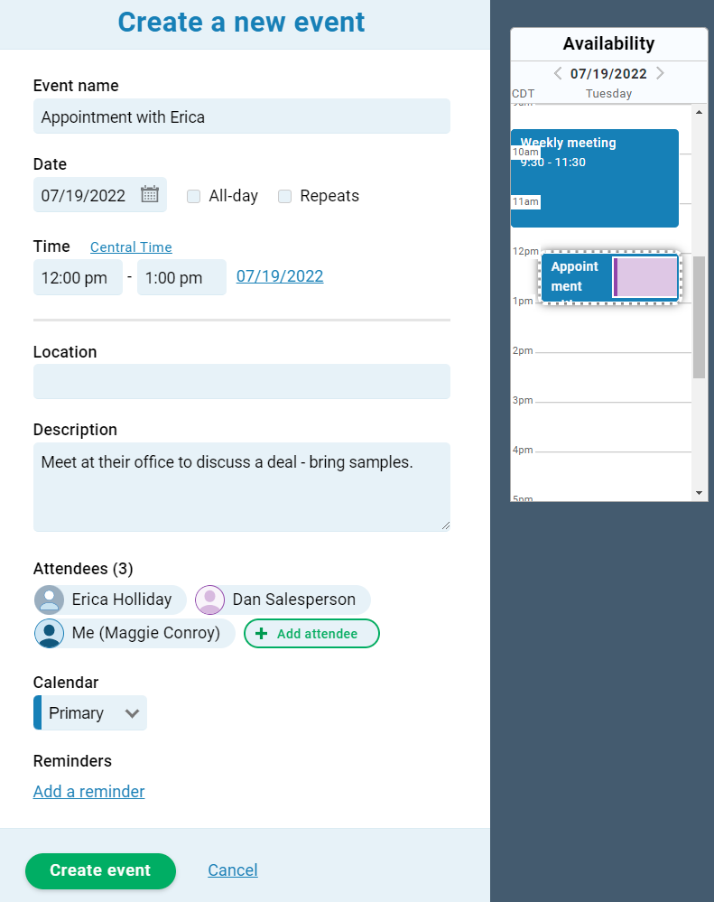Open the Calendar Primary dropdown
Screen dimensions: 714x902
point(90,712)
